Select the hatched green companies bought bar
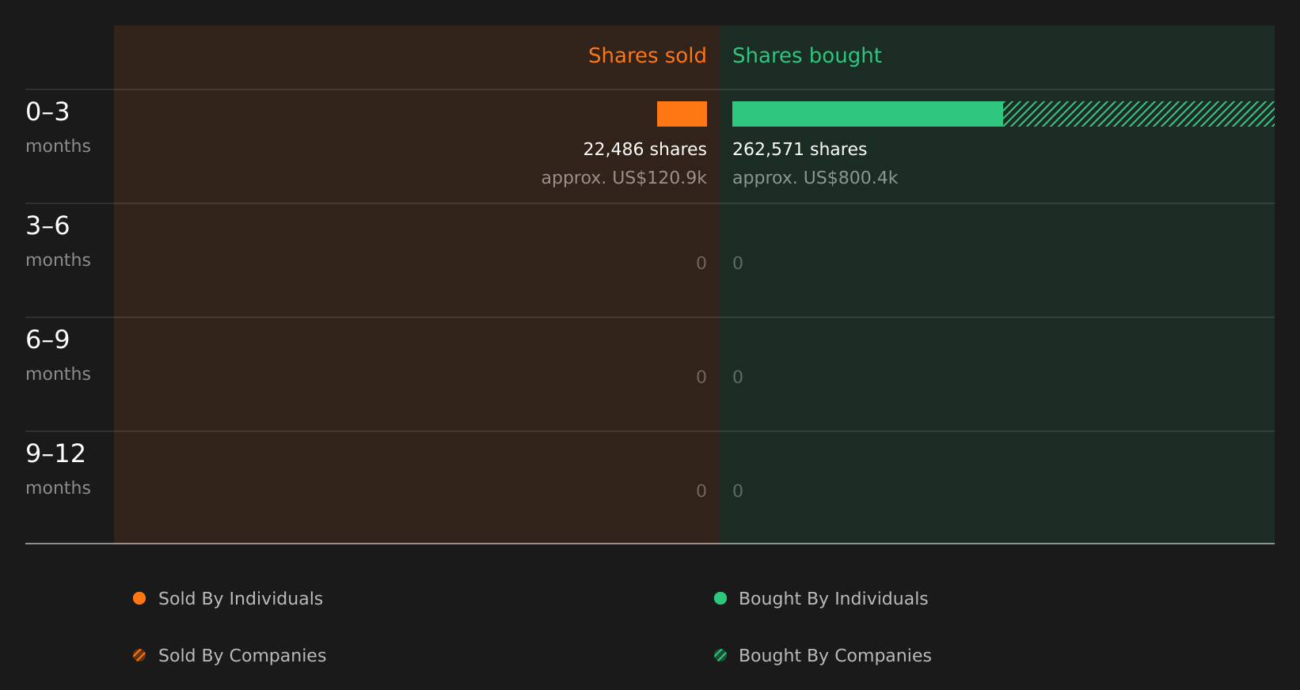 pos(1138,114)
